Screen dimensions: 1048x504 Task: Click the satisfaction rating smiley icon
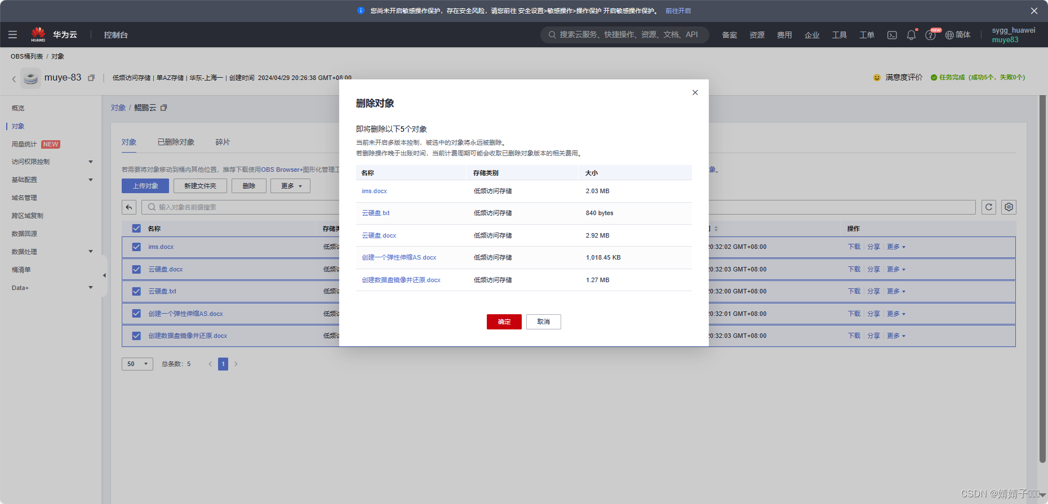coord(877,78)
